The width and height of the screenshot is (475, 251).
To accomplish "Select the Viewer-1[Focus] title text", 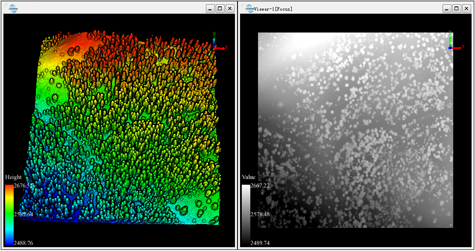I will (x=273, y=9).
